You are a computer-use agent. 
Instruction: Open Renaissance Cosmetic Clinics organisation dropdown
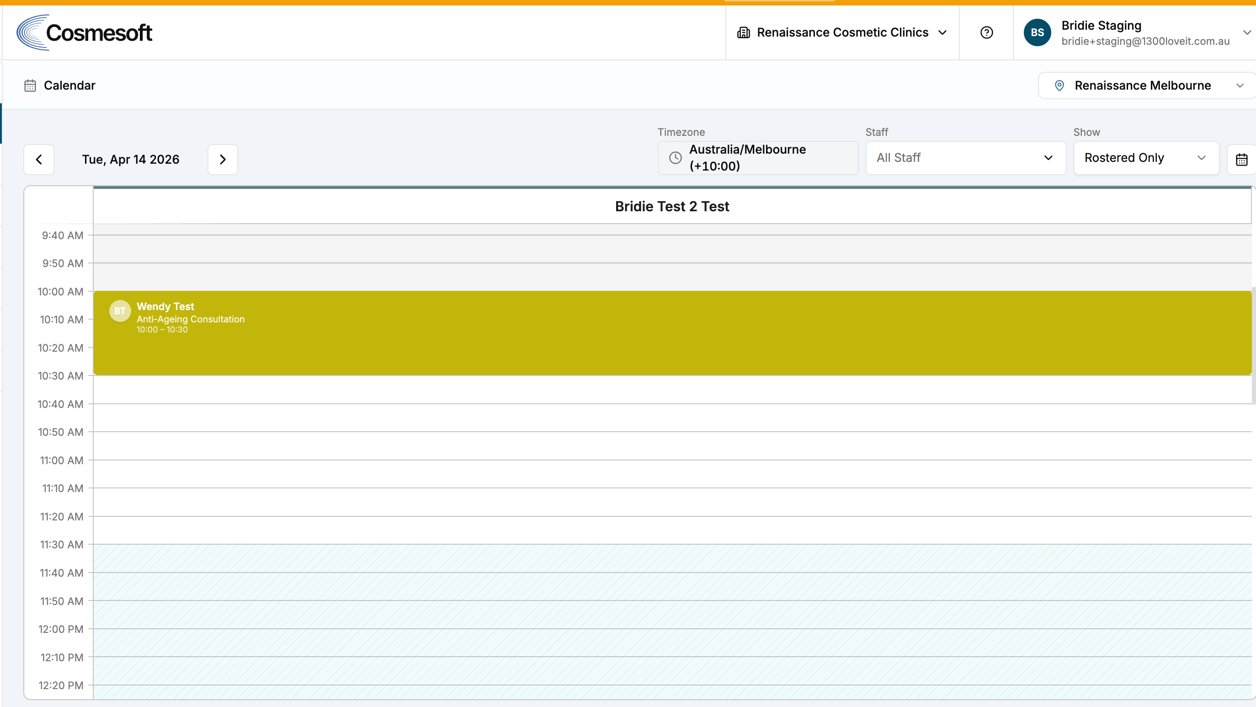click(842, 32)
